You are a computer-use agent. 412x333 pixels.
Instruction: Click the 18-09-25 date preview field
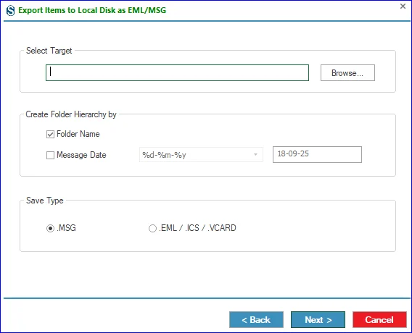(317, 154)
